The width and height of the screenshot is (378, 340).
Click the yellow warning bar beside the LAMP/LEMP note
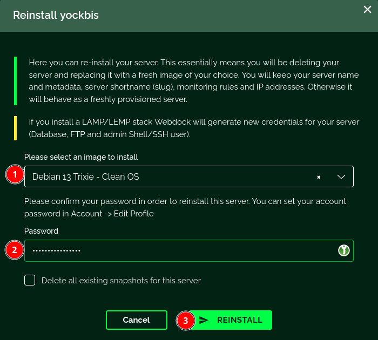pos(16,128)
